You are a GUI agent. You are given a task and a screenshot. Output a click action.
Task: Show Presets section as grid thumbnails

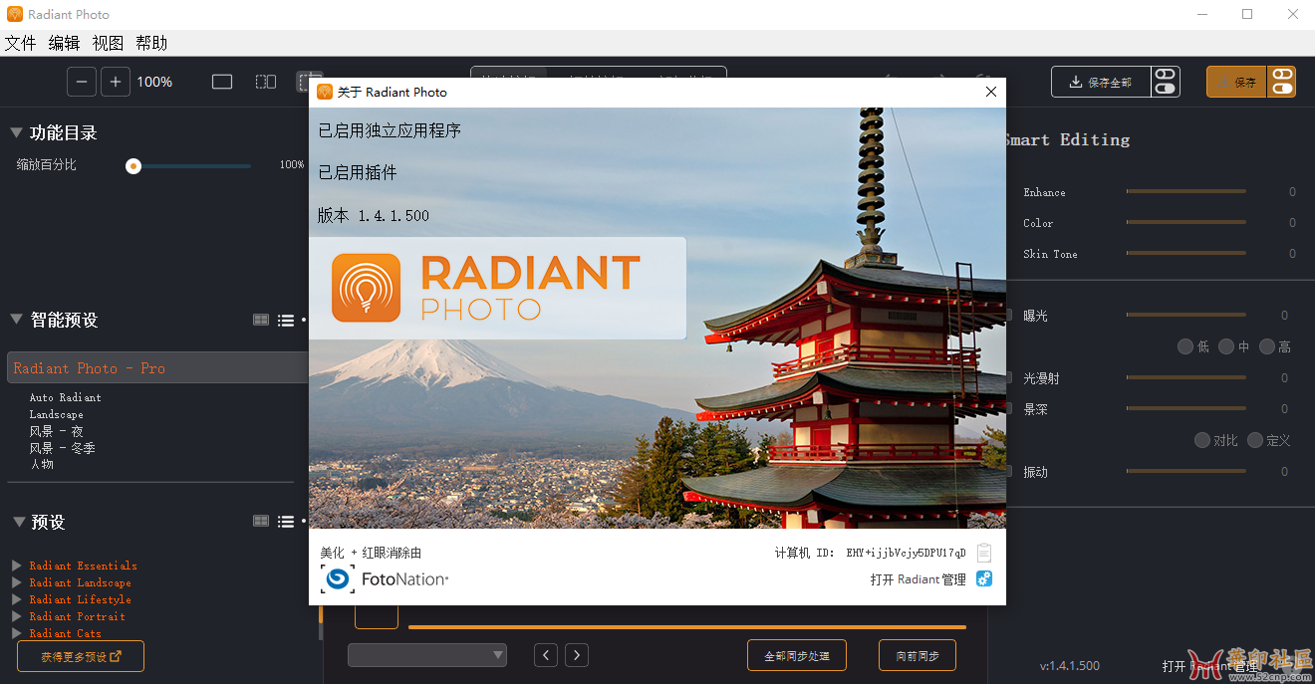261,521
